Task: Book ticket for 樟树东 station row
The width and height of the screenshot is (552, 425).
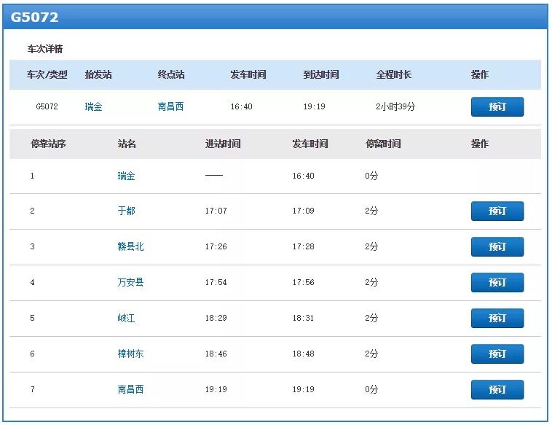Action: click(497, 354)
